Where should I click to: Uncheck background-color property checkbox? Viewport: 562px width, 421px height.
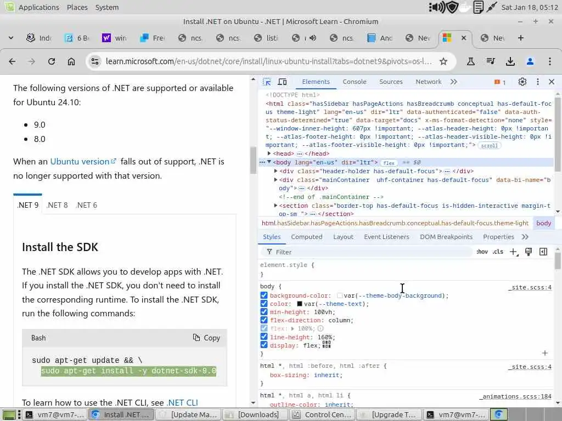264,295
